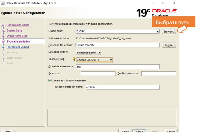Open the Character set dropdown
The height and width of the screenshot is (136, 197).
coord(111,59)
